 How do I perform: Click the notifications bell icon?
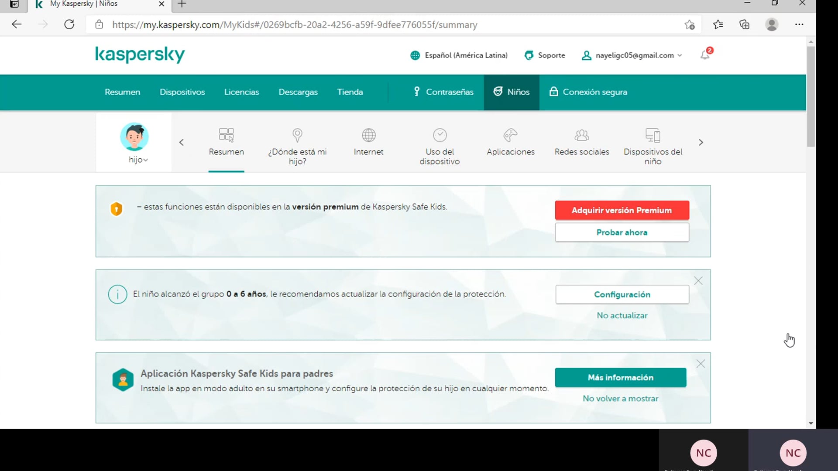[705, 55]
